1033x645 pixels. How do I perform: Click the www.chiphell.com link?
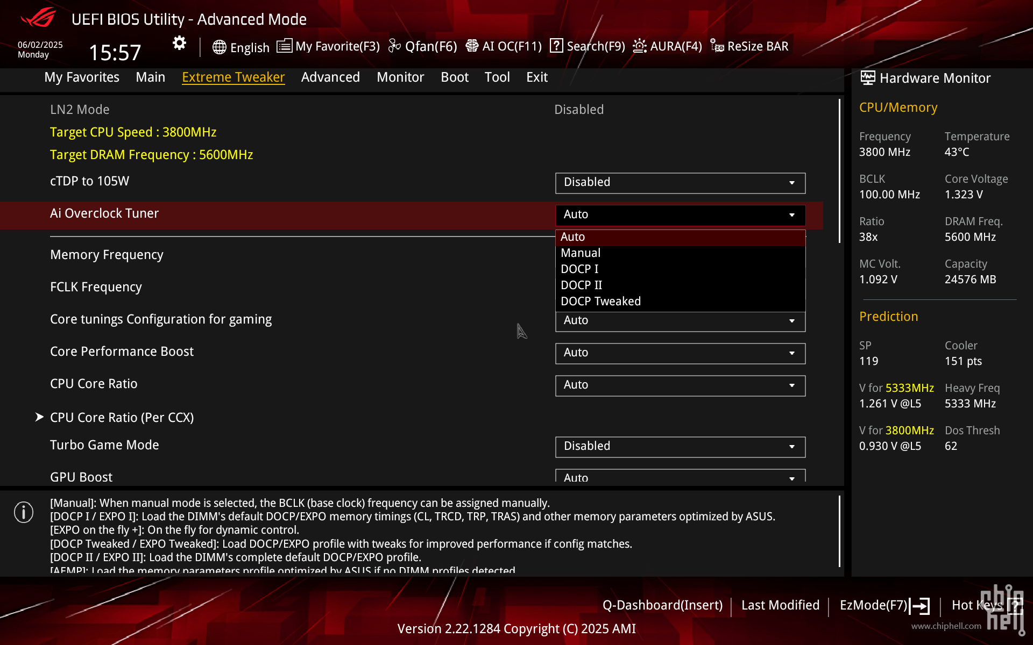coord(946,626)
